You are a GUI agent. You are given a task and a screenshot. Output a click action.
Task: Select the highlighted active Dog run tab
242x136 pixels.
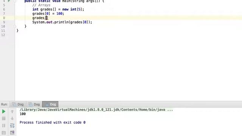click(50, 104)
